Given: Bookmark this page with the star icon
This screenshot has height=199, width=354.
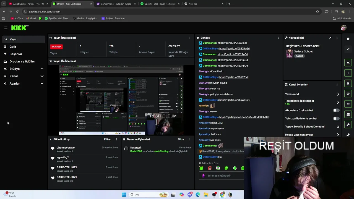Looking at the screenshot, I should (x=317, y=12).
